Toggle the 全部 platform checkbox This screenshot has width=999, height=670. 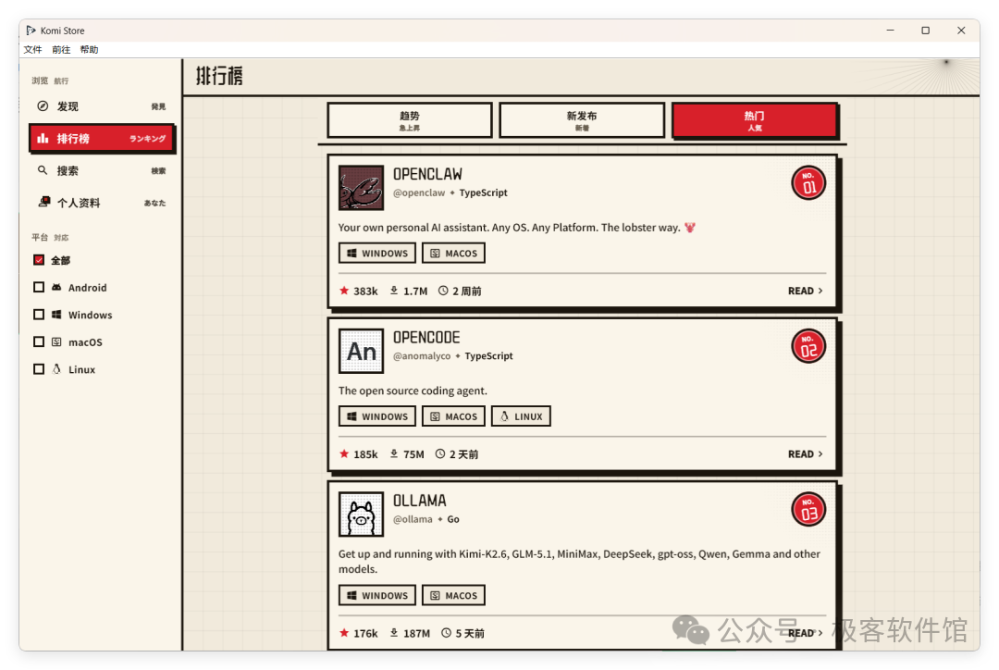coord(39,260)
